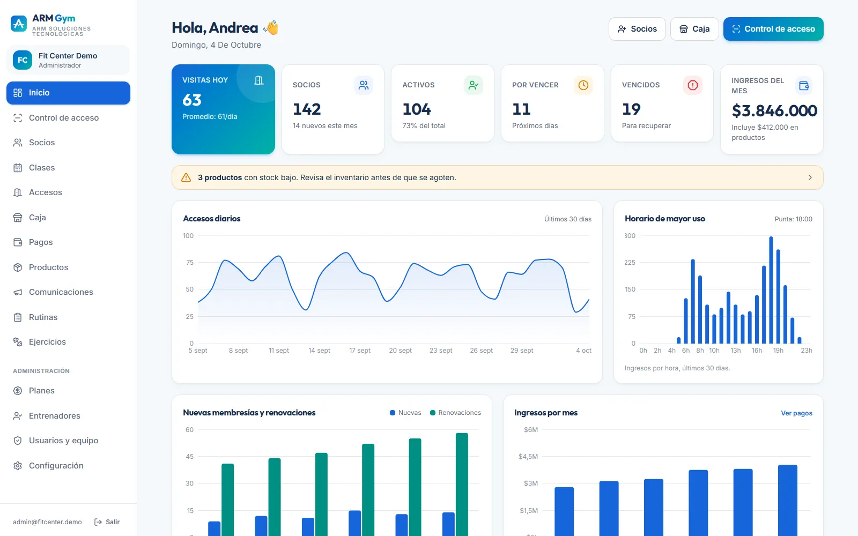Viewport: 858px width, 536px height.
Task: Open the Socios sidebar section
Action: 68,143
